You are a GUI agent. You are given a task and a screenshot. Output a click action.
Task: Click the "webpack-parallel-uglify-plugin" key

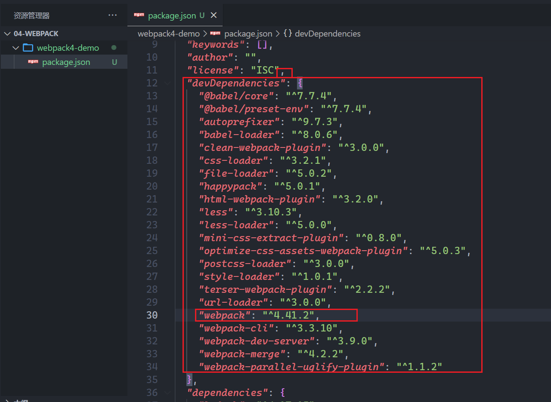pyautogui.click(x=292, y=367)
